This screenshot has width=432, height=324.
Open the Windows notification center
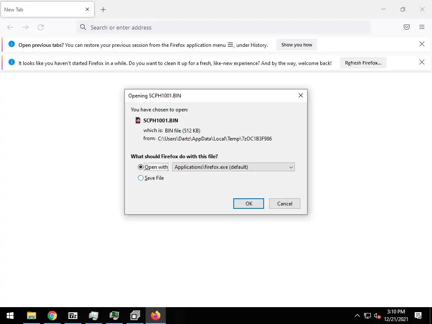[418, 316]
